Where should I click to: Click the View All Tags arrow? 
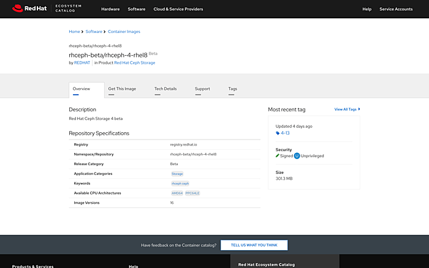359,109
